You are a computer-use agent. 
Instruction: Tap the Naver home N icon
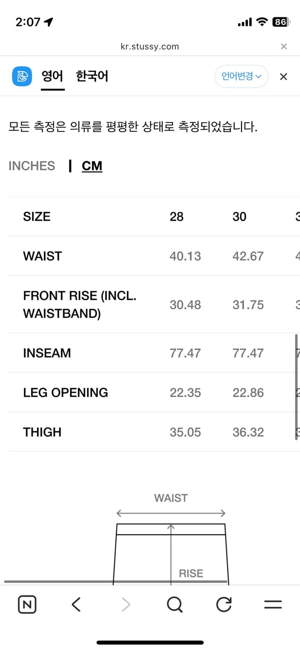click(27, 604)
